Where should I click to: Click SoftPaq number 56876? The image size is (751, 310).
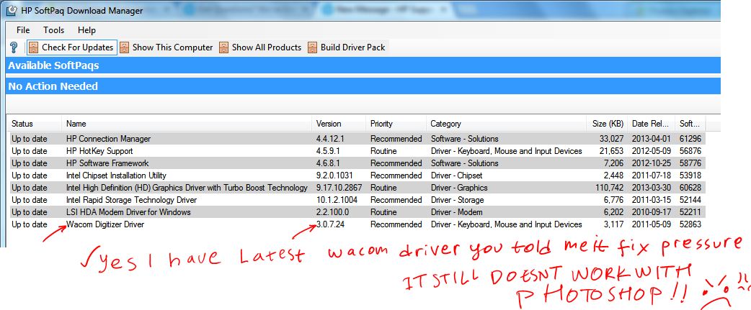690,151
